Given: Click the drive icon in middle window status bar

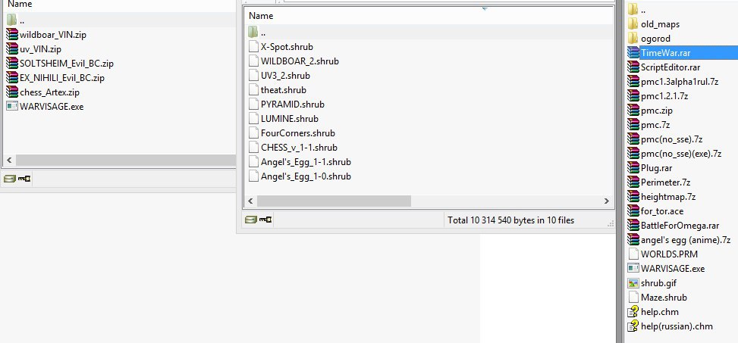Looking at the screenshot, I should [x=251, y=220].
